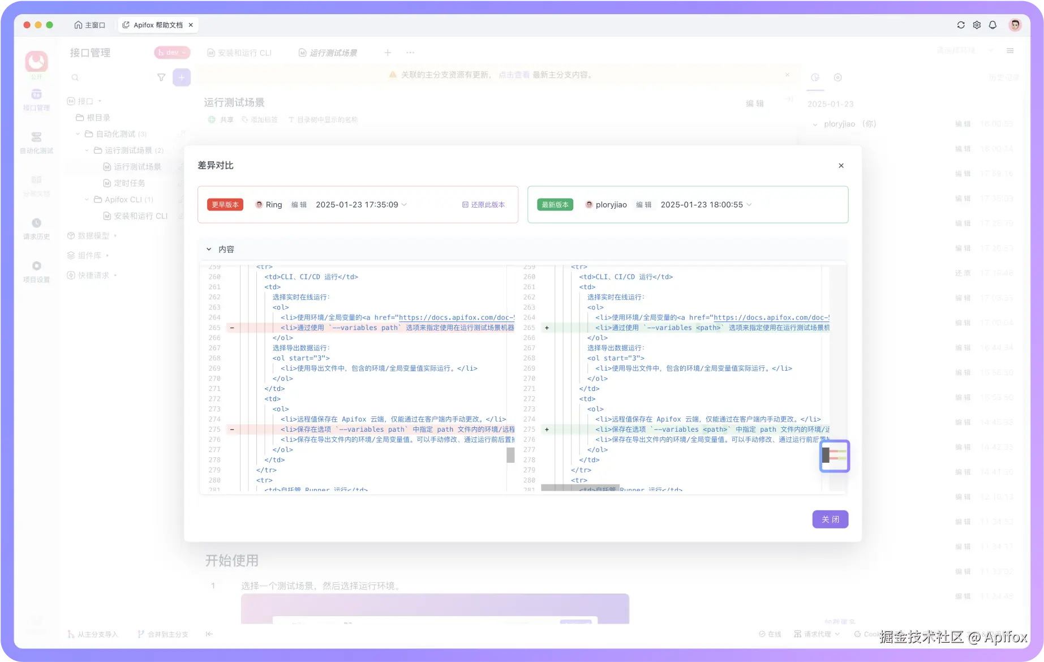Open the 2025-01-23 17:35:09 version dropdown
Image resolution: width=1044 pixels, height=662 pixels.
[361, 205]
